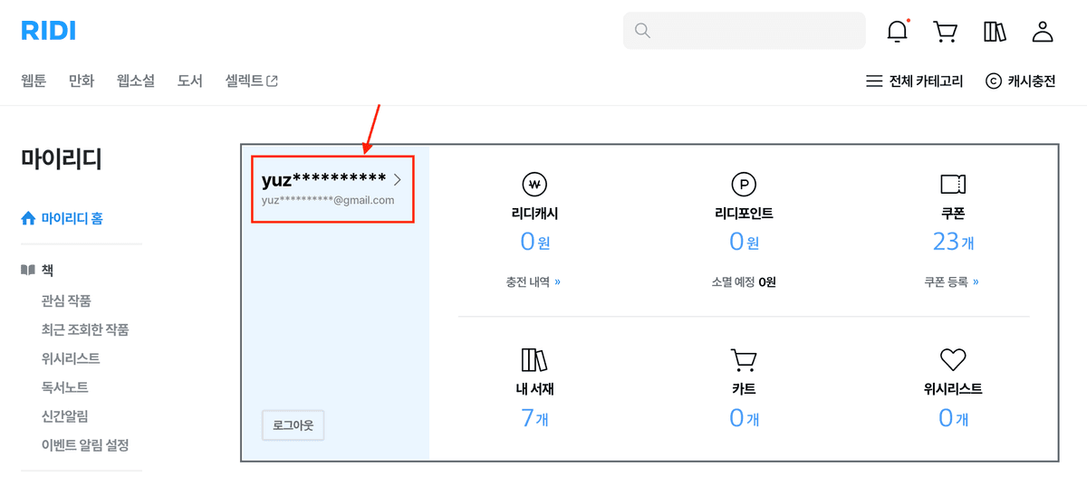Click the 리디캐시 0원 balance
1087x486 pixels.
point(534,242)
